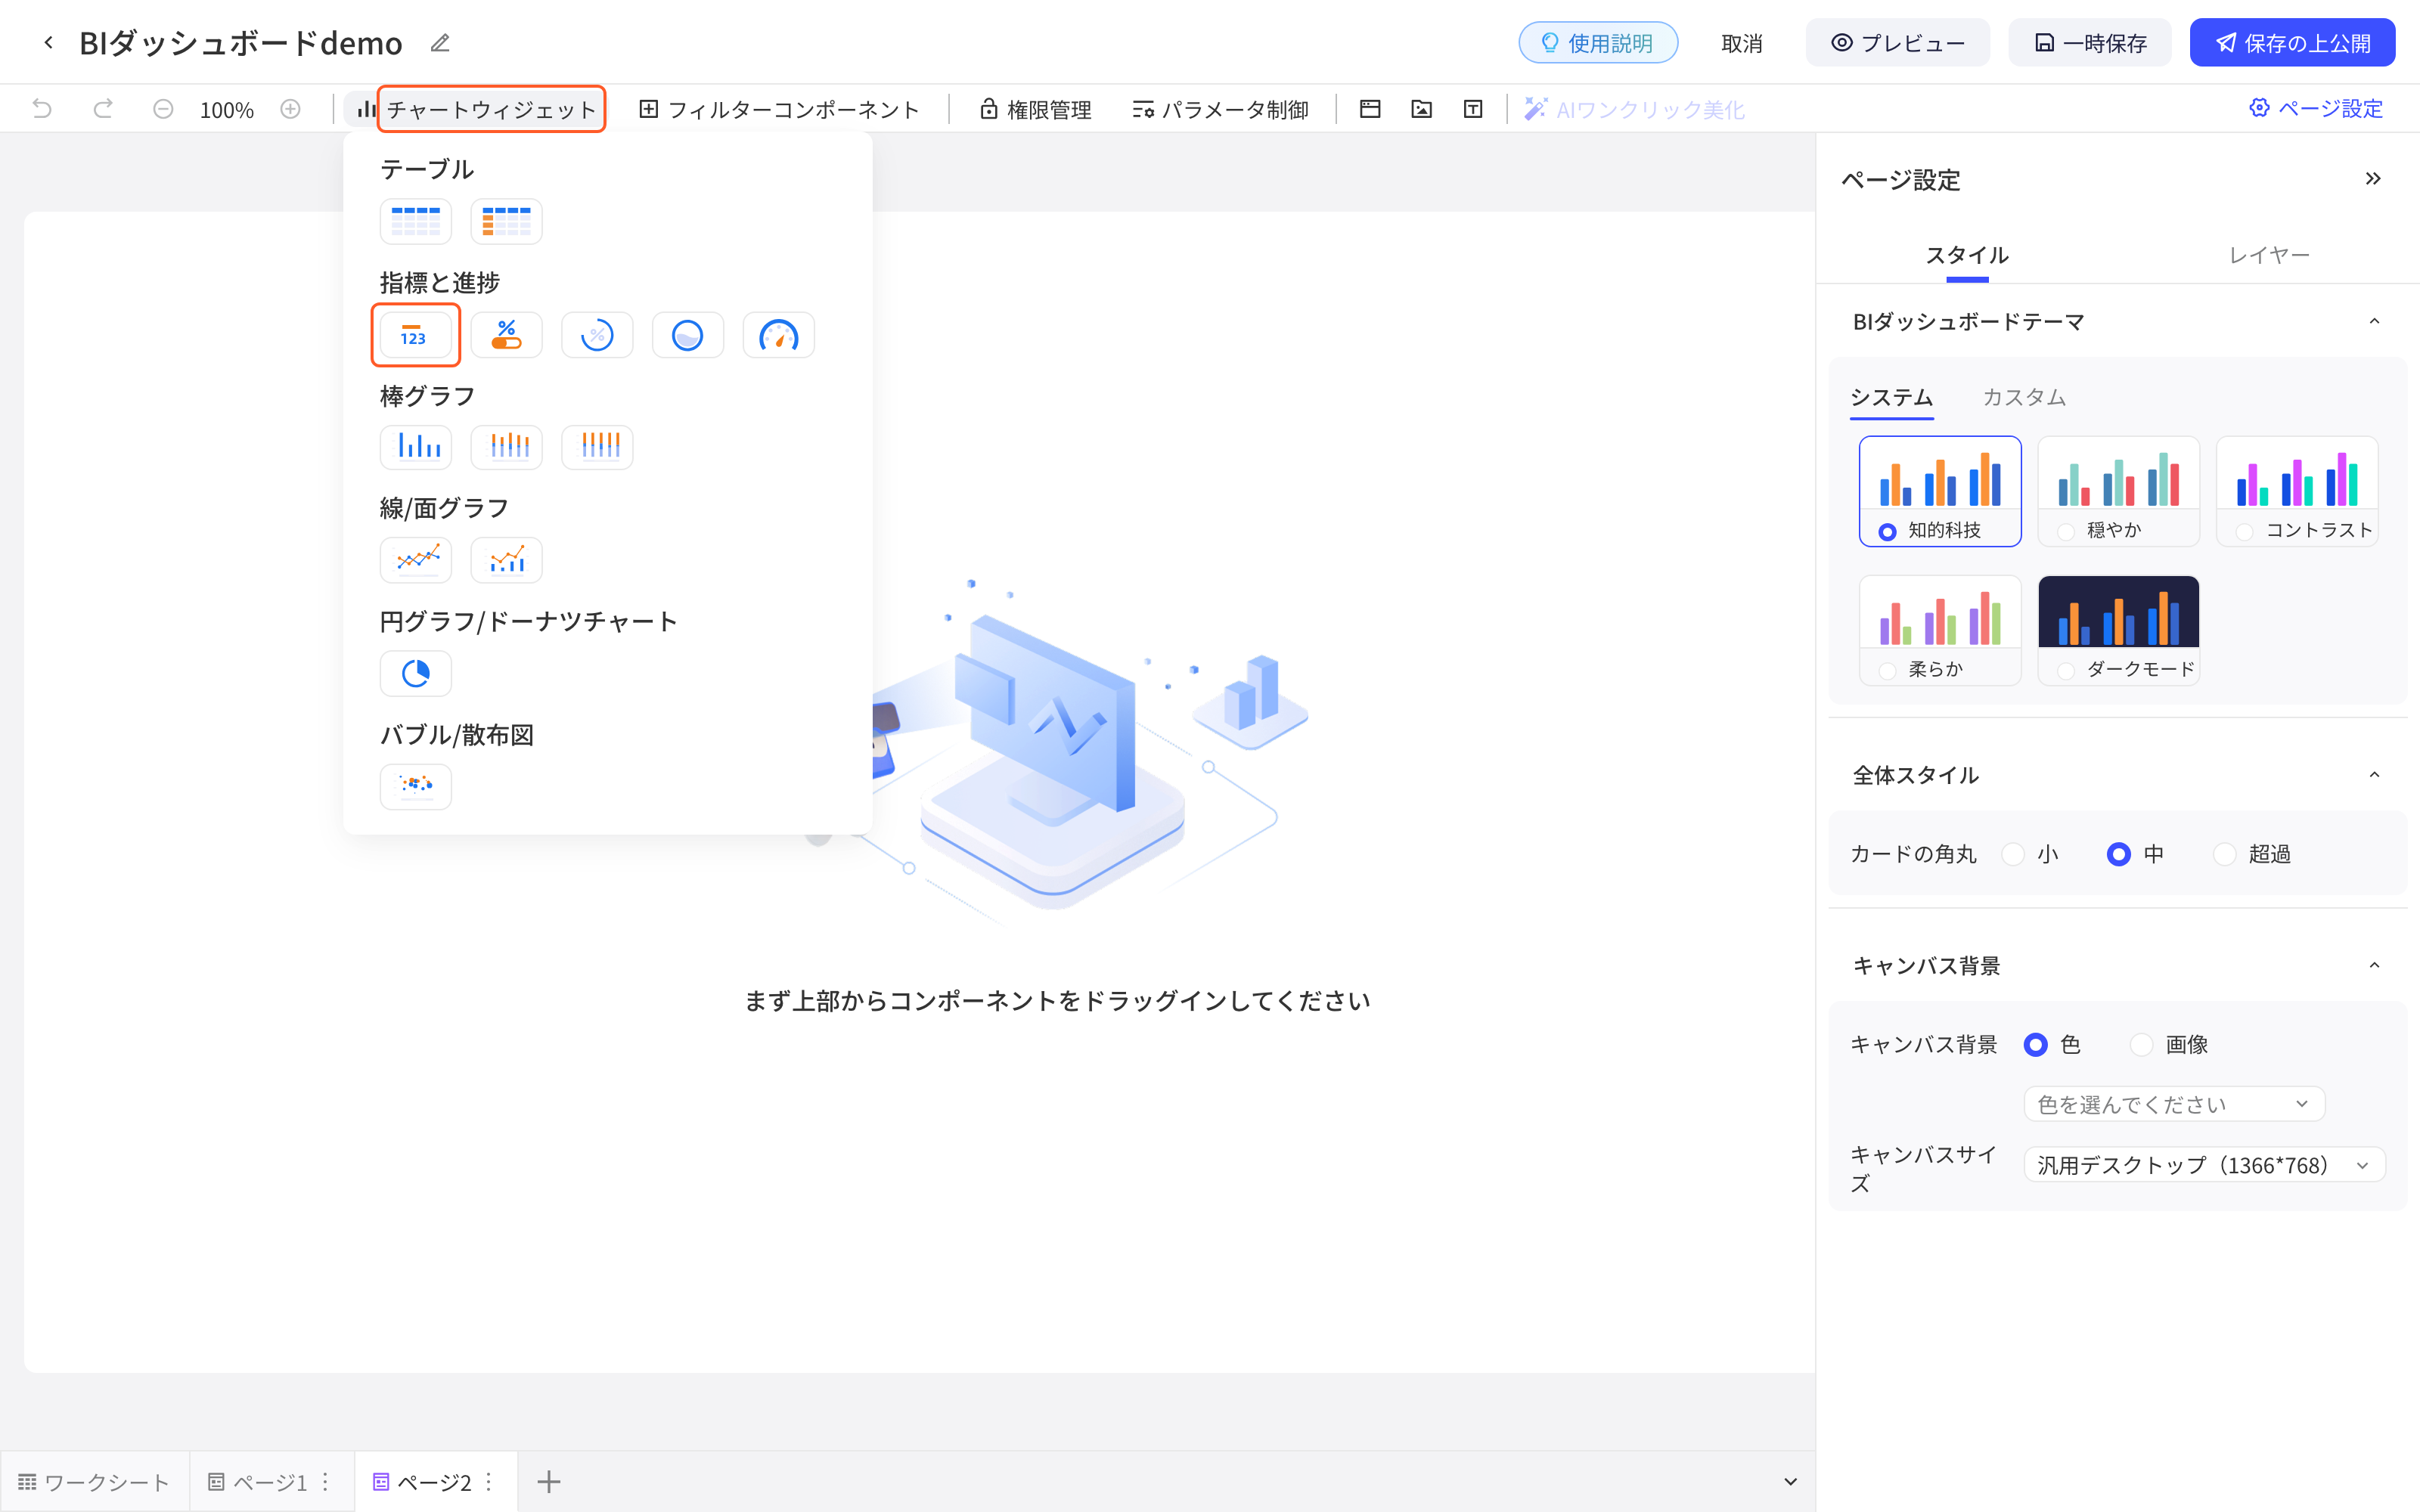Image resolution: width=2420 pixels, height=1512 pixels.
Task: Open the 色を選んでください color picker
Action: click(2174, 1104)
